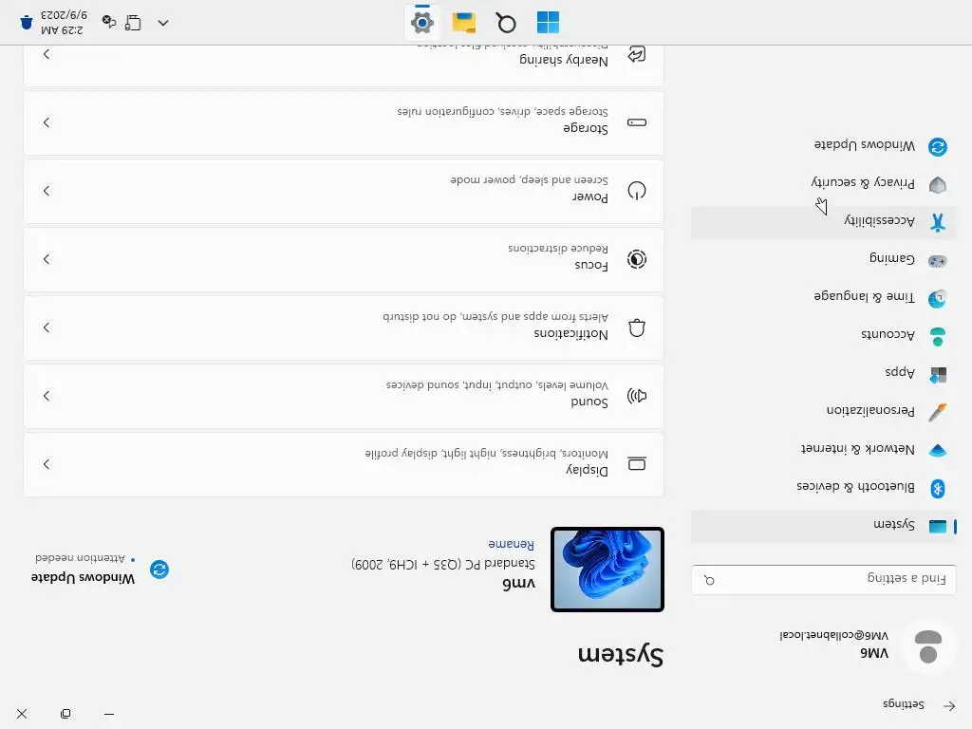Image resolution: width=972 pixels, height=729 pixels.
Task: Open the System sidebar icon
Action: 937,526
